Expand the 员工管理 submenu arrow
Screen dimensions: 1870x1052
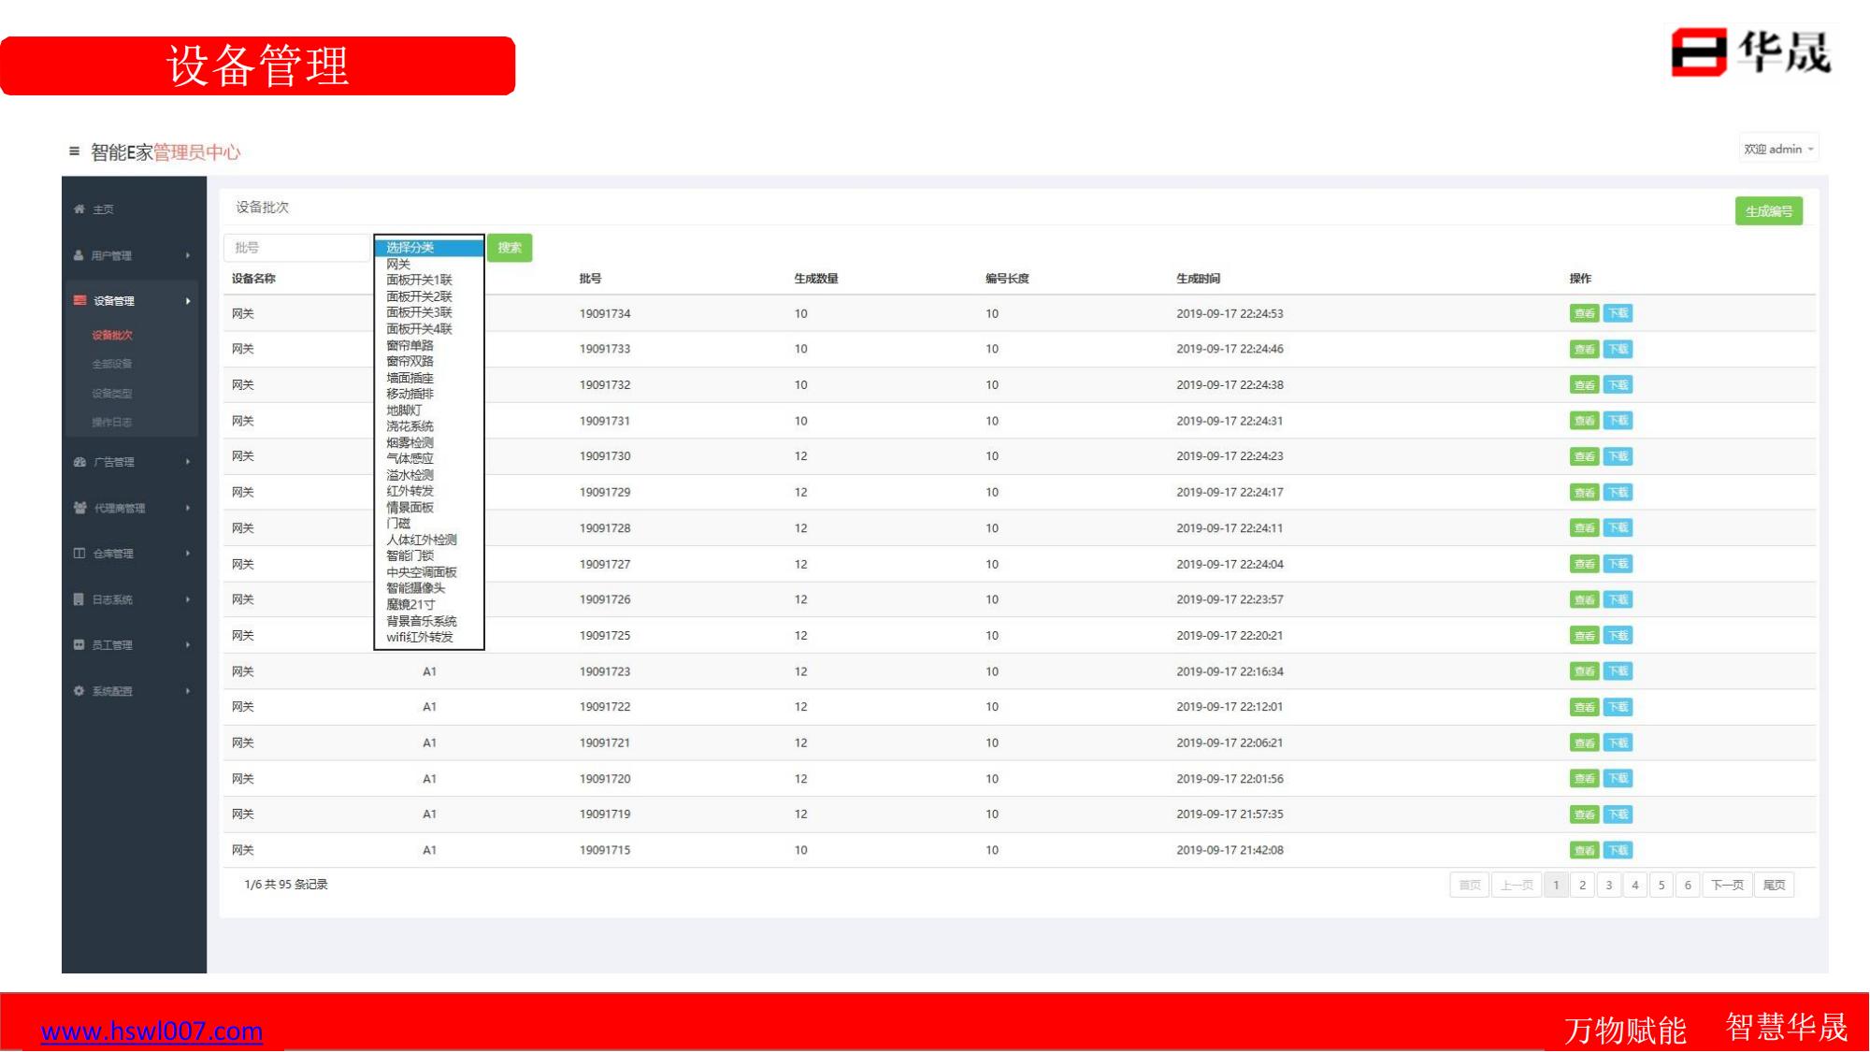pyautogui.click(x=188, y=645)
